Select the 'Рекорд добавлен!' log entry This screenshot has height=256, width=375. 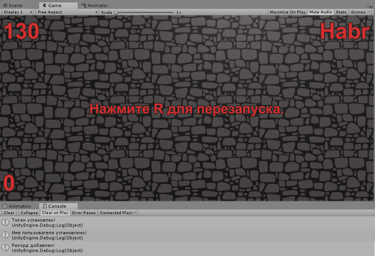(x=187, y=248)
